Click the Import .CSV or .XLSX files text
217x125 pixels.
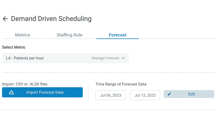coord(25,84)
